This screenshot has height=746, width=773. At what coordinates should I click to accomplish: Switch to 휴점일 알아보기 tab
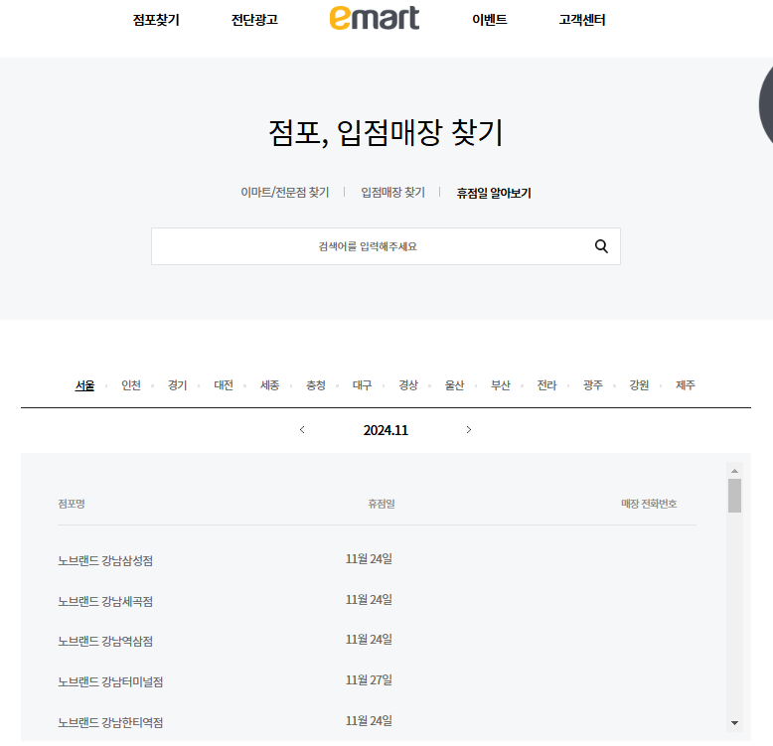click(x=494, y=193)
